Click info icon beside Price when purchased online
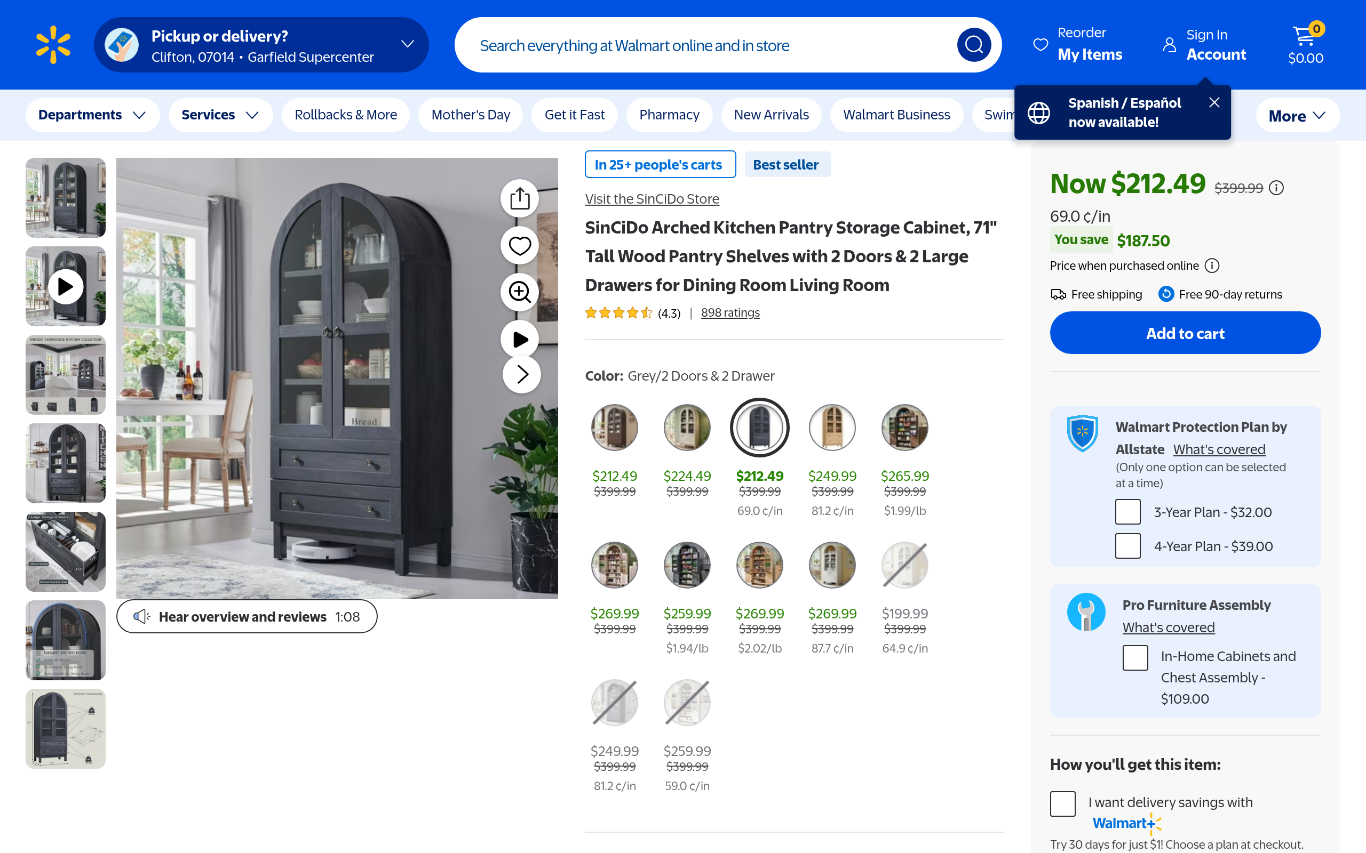 coord(1212,265)
